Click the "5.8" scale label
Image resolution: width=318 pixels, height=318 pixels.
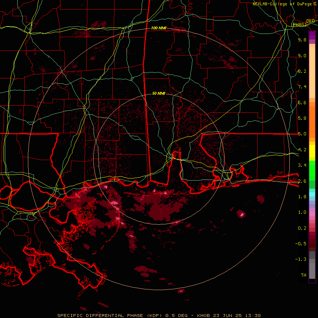(302, 118)
